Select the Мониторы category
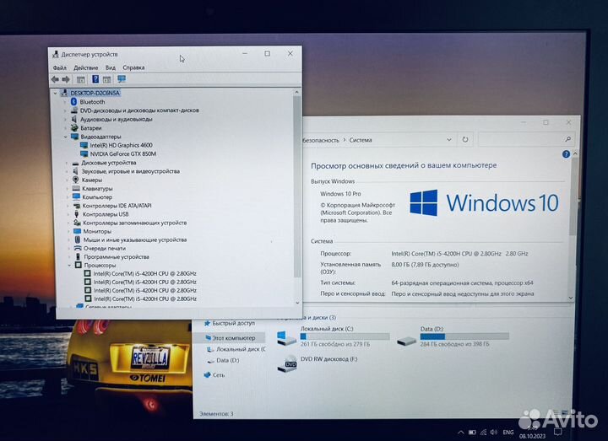The height and width of the screenshot is (441, 608). coord(97,231)
